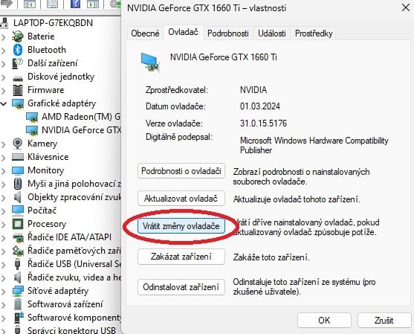Click the Zrušit button
This screenshot has height=334, width=414.
tap(384, 321)
